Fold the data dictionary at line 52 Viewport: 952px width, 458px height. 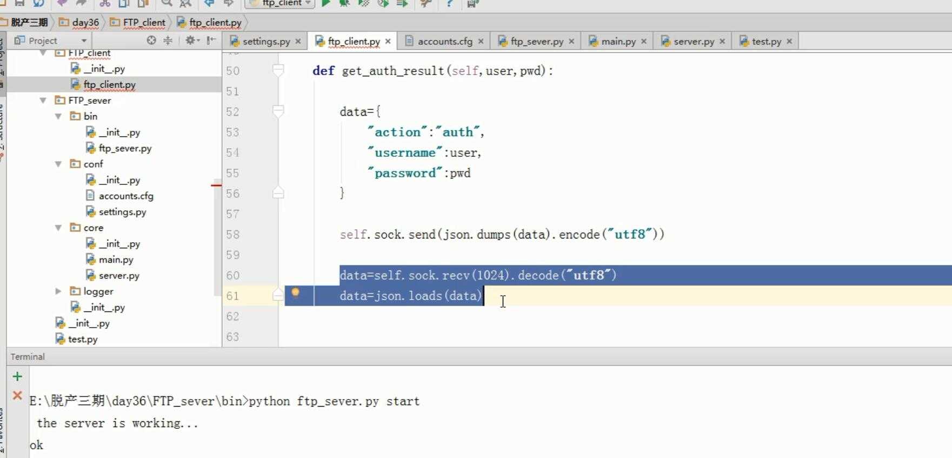tap(278, 111)
